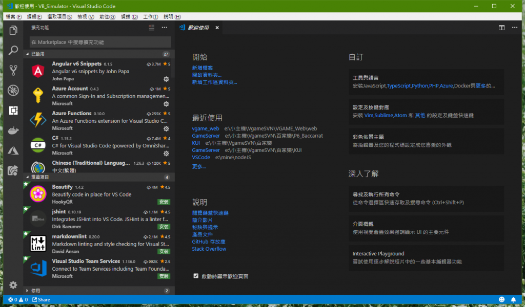Open the feedback smiley in status bar

tap(501, 300)
